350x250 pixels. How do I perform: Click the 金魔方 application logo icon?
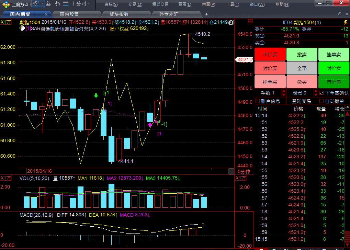(6, 4)
